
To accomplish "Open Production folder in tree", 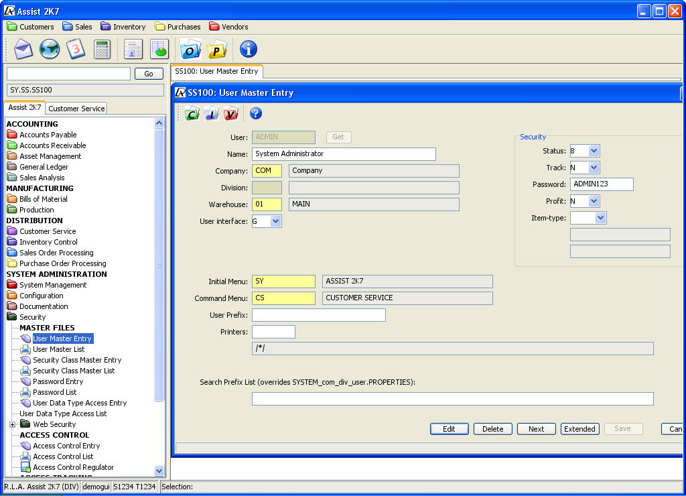I will [x=31, y=210].
